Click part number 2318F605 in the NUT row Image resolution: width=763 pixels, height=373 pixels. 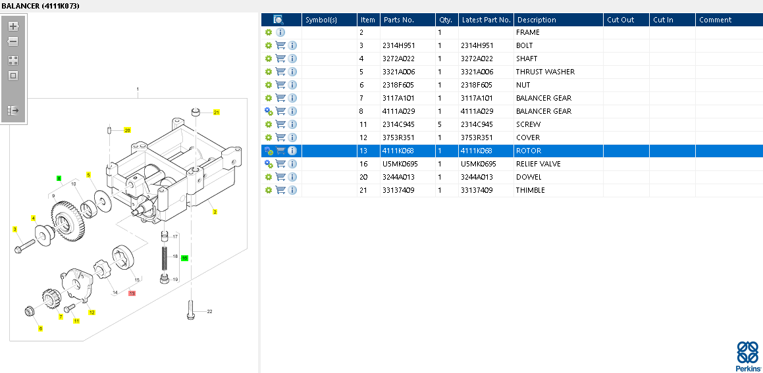(x=398, y=85)
